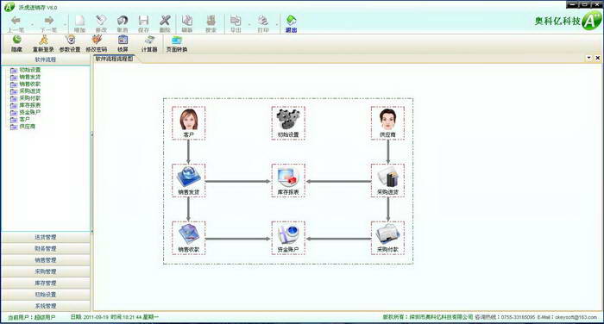Open dropdown arrow beside 打印
Screen dimensions: 604x324
click(277, 25)
